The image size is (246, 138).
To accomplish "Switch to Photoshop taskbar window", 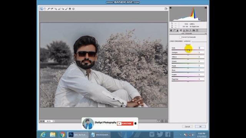I will [x=78, y=135].
